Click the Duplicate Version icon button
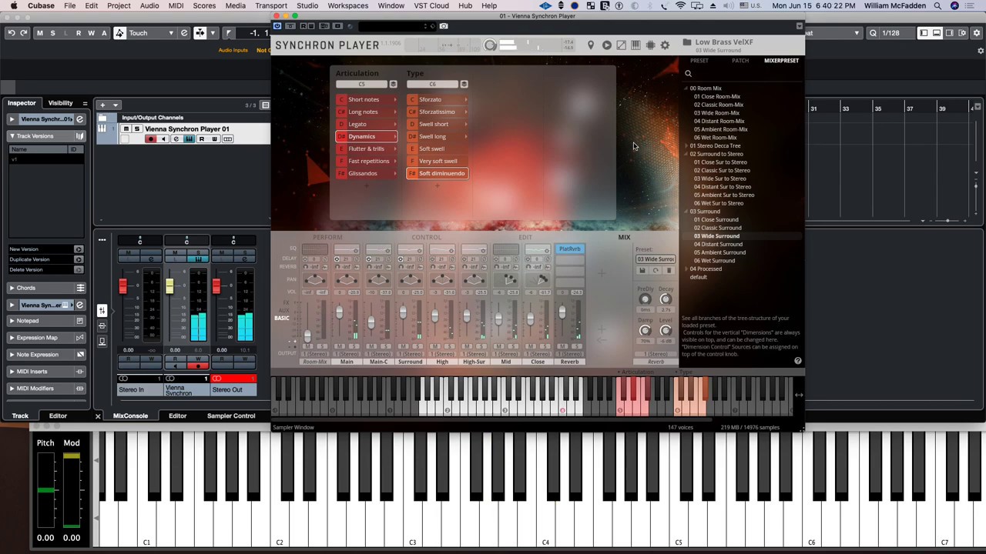This screenshot has height=554, width=986. click(79, 259)
